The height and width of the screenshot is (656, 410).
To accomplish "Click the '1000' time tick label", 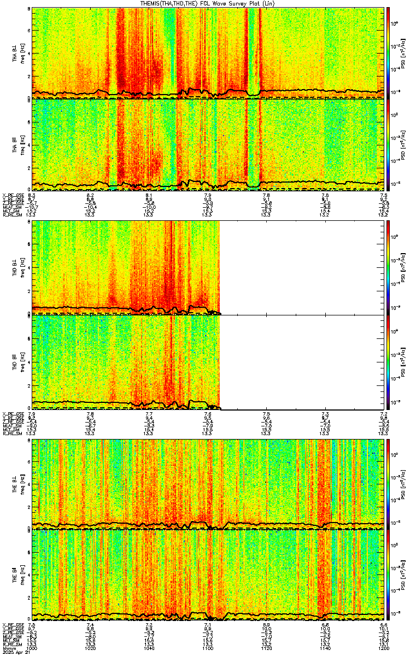I will point(32,648).
